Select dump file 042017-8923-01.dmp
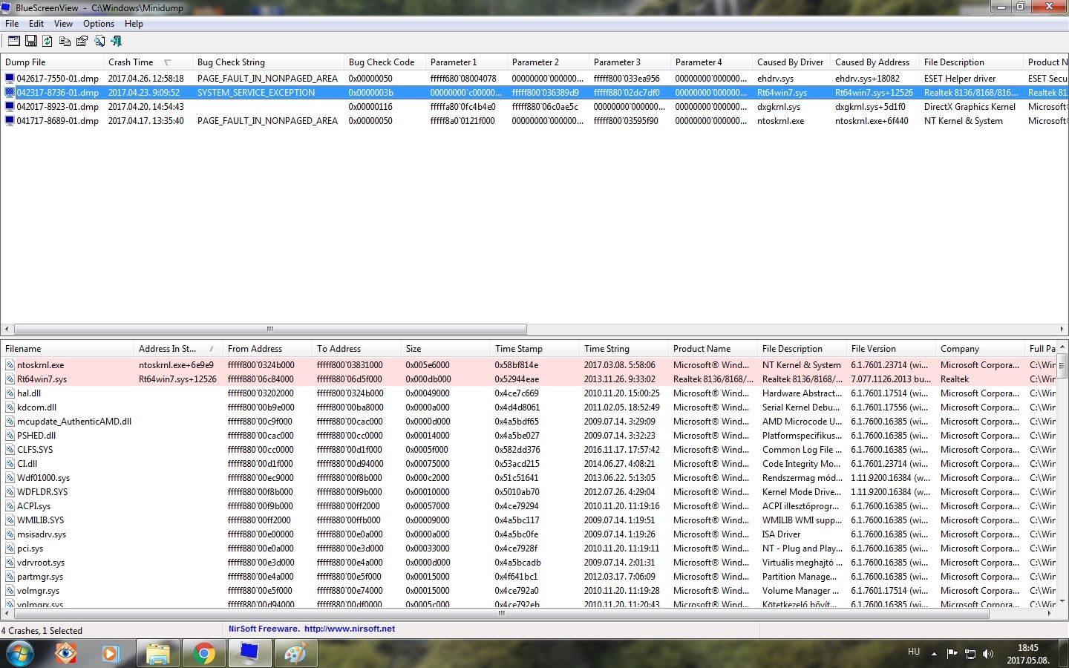 tap(57, 106)
